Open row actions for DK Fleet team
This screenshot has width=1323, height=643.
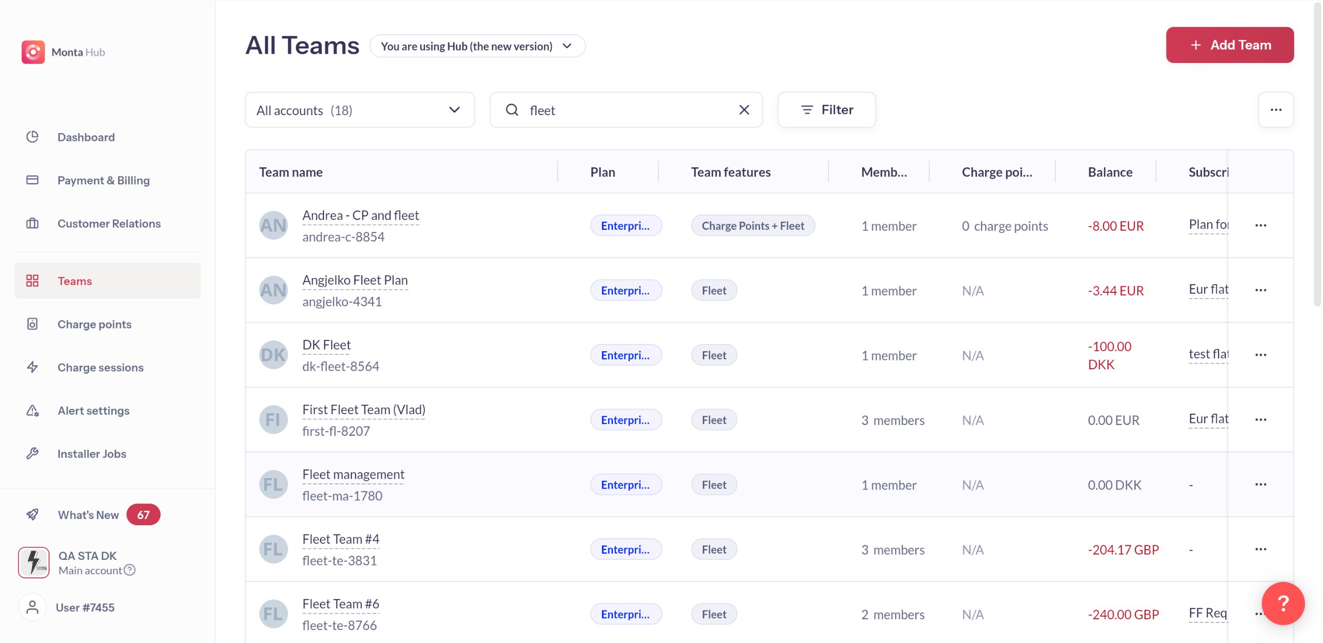click(1260, 355)
